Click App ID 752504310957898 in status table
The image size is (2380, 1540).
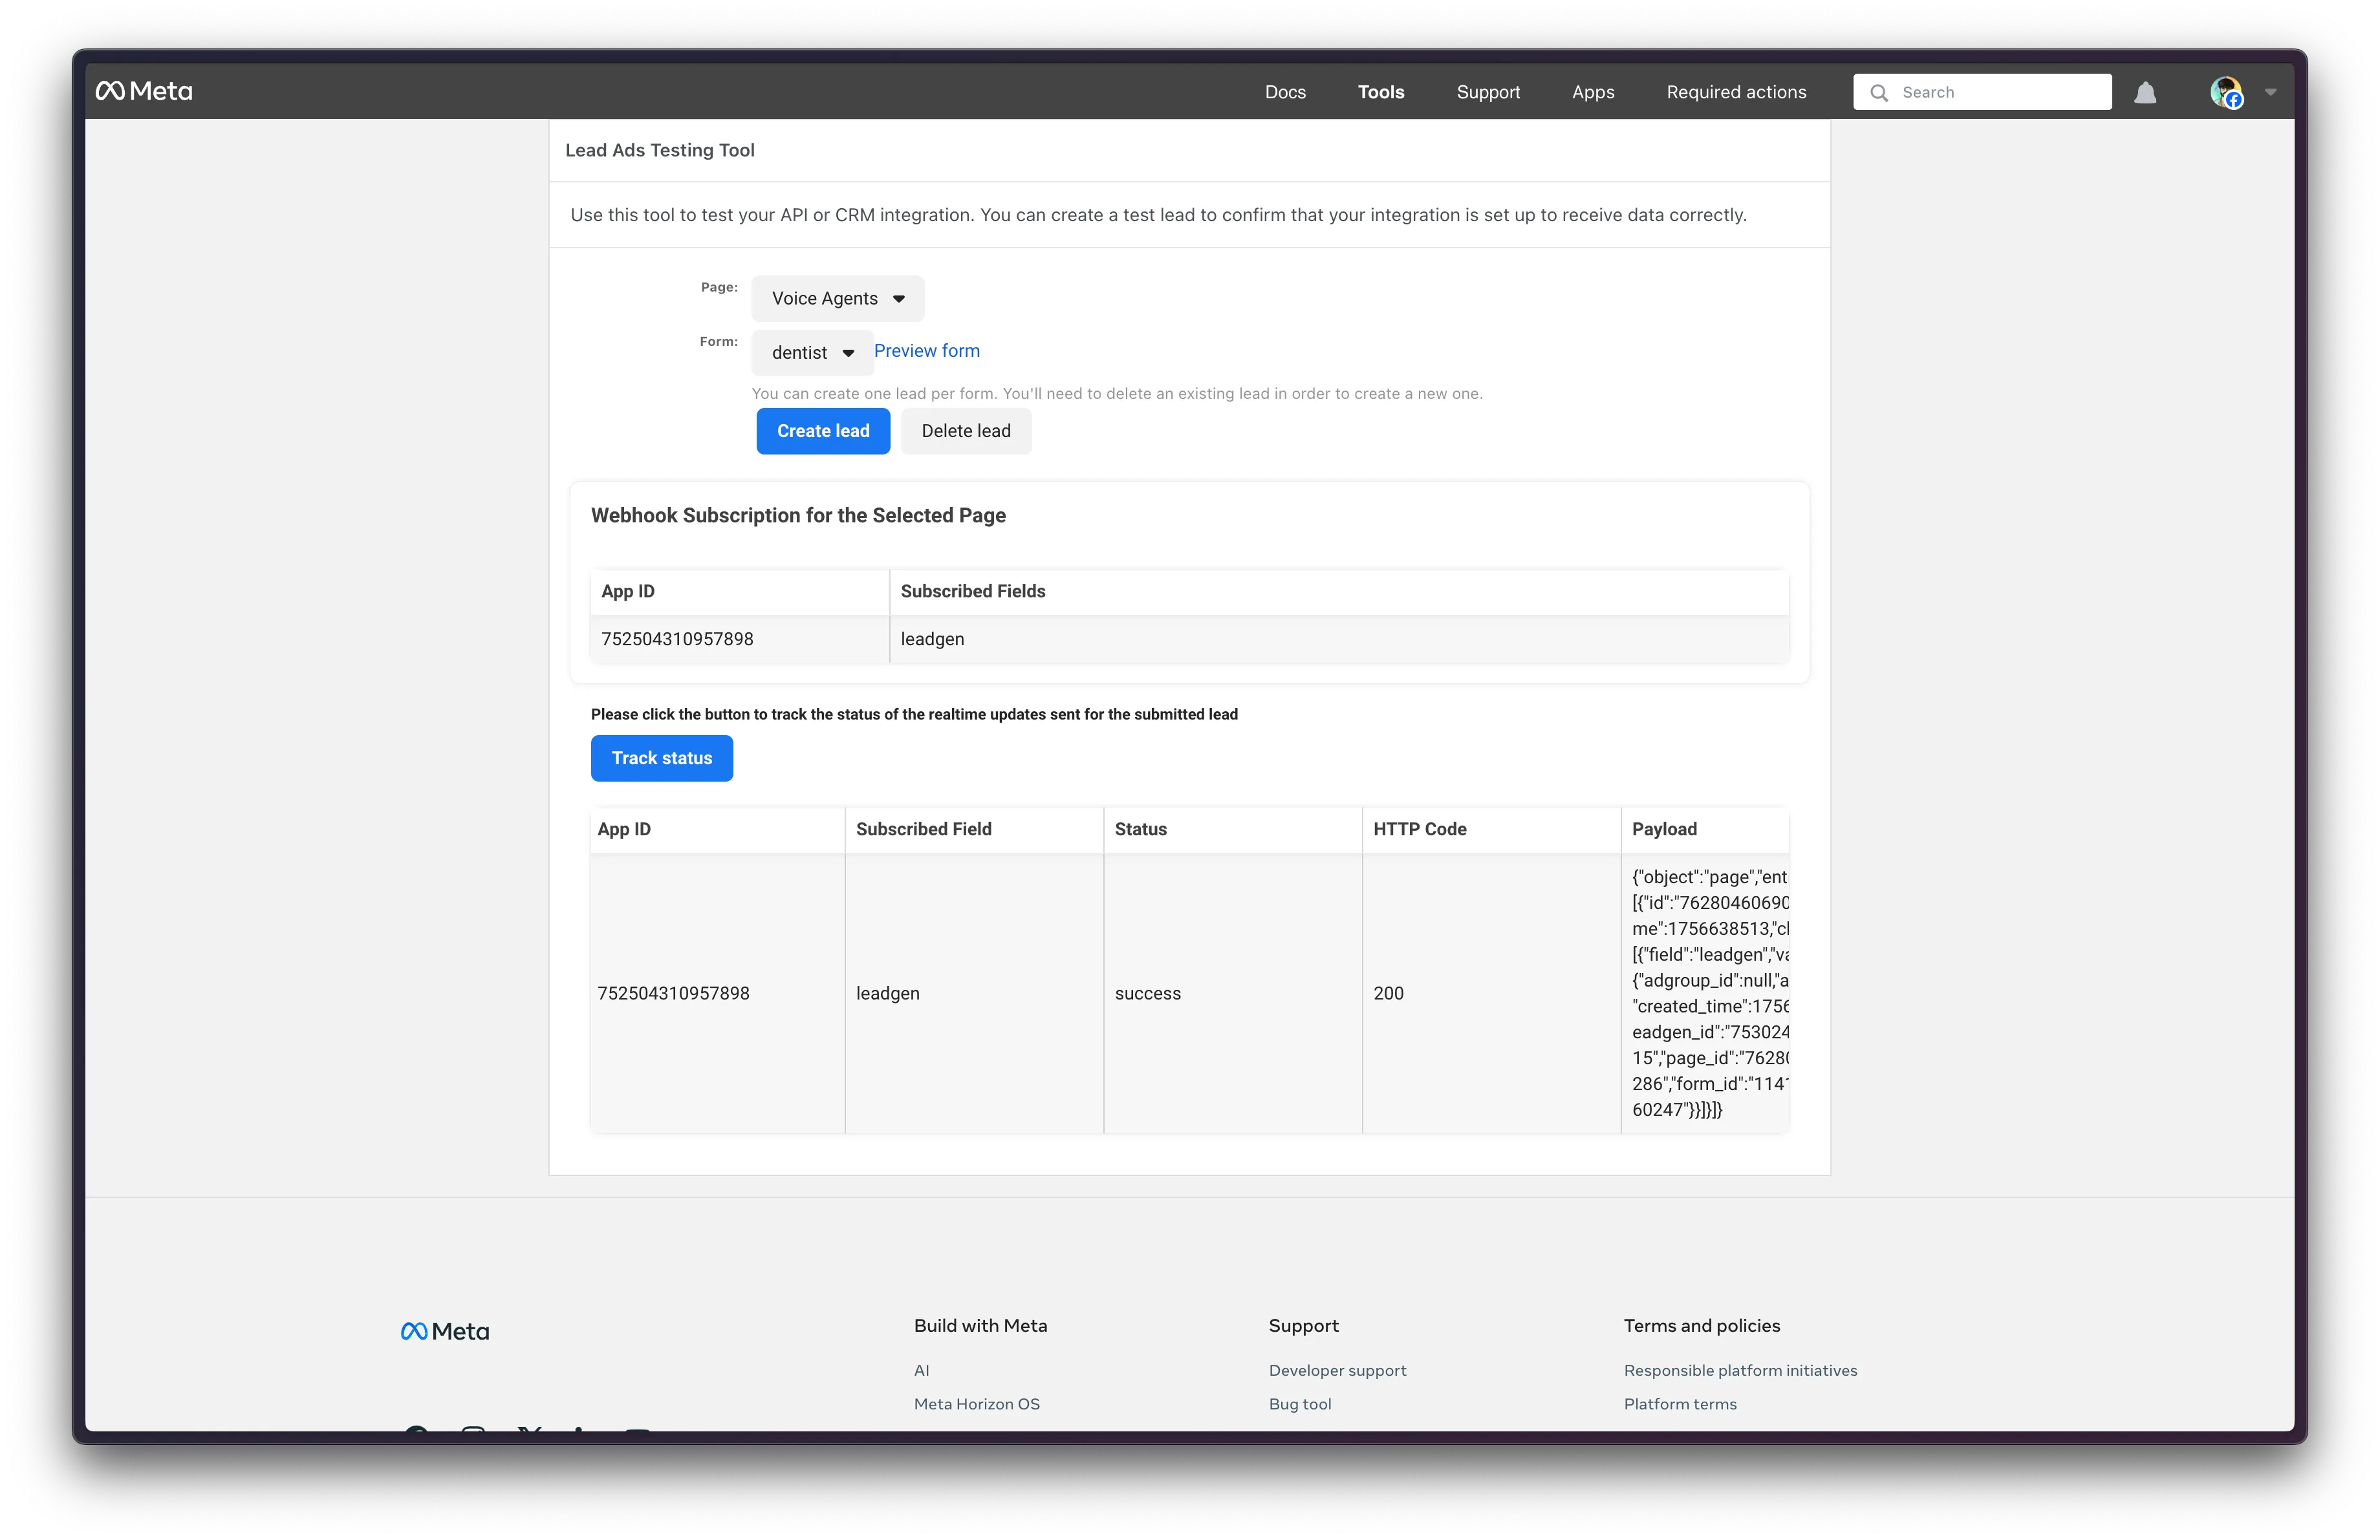click(673, 993)
